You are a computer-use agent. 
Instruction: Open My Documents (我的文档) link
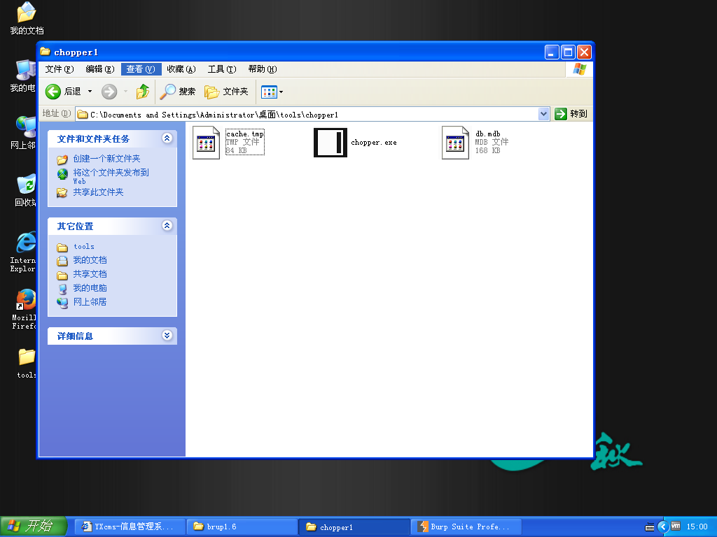pyautogui.click(x=90, y=260)
